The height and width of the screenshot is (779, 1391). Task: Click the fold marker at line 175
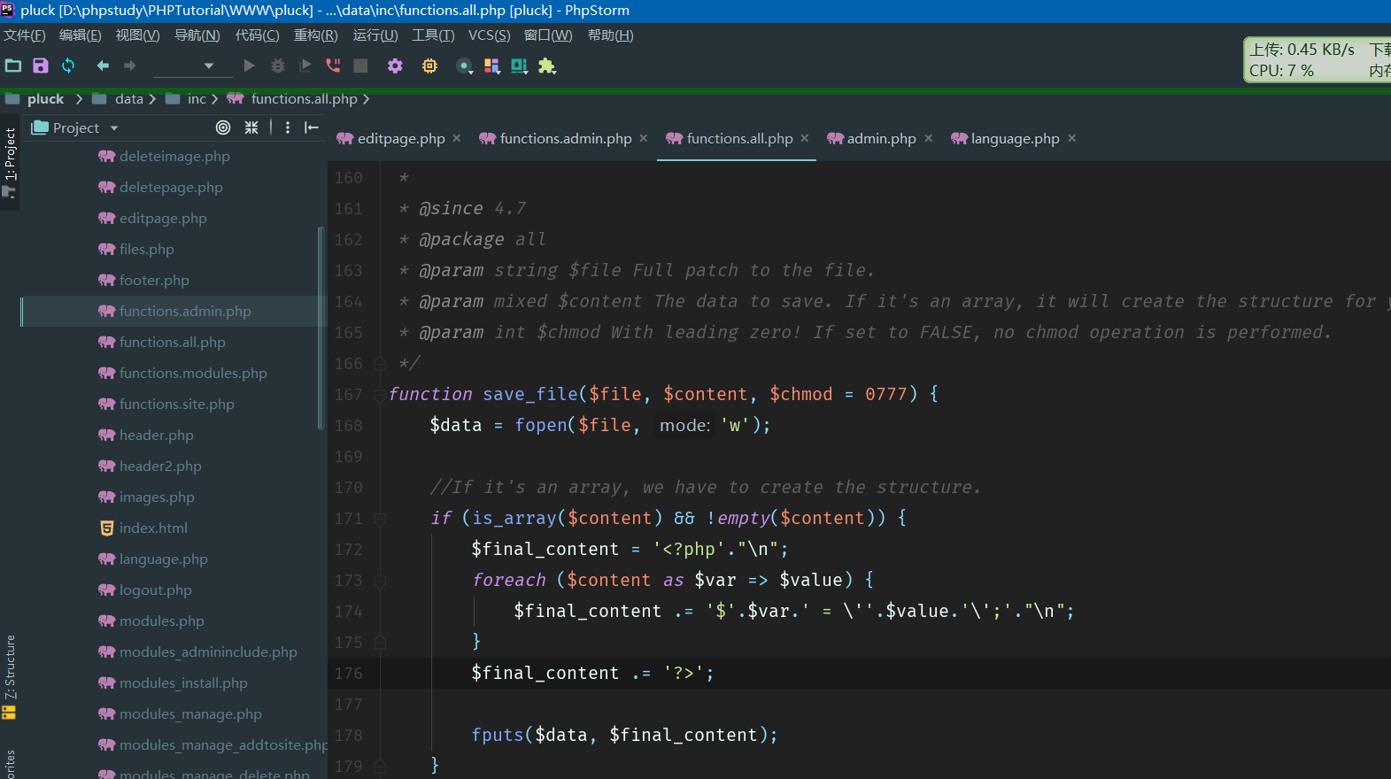click(x=380, y=643)
